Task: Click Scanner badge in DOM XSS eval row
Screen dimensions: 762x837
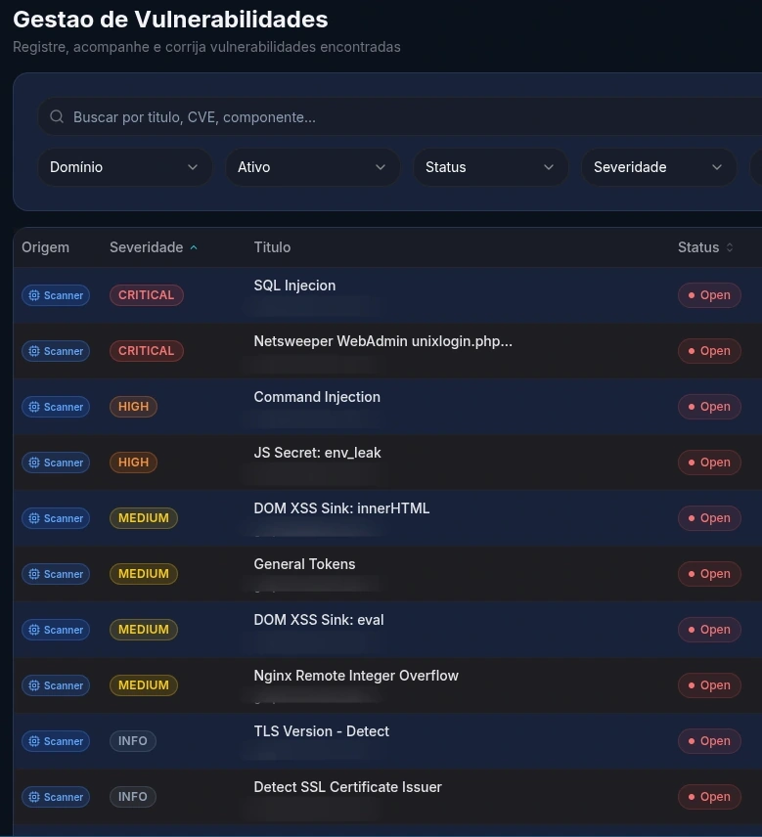Action: click(56, 630)
